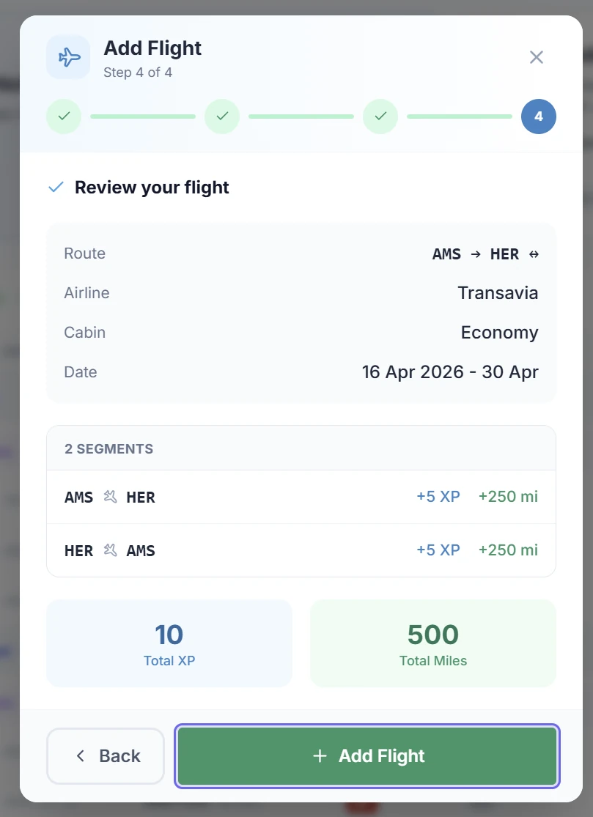Select the Total Miles summary card
This screenshot has width=593, height=817.
(x=432, y=643)
